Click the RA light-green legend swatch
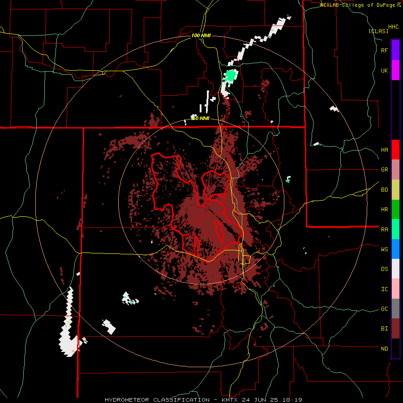 (x=395, y=229)
